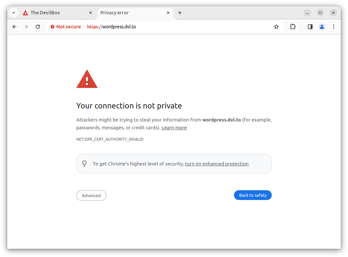Open the Extensions puzzle icon

click(x=293, y=27)
